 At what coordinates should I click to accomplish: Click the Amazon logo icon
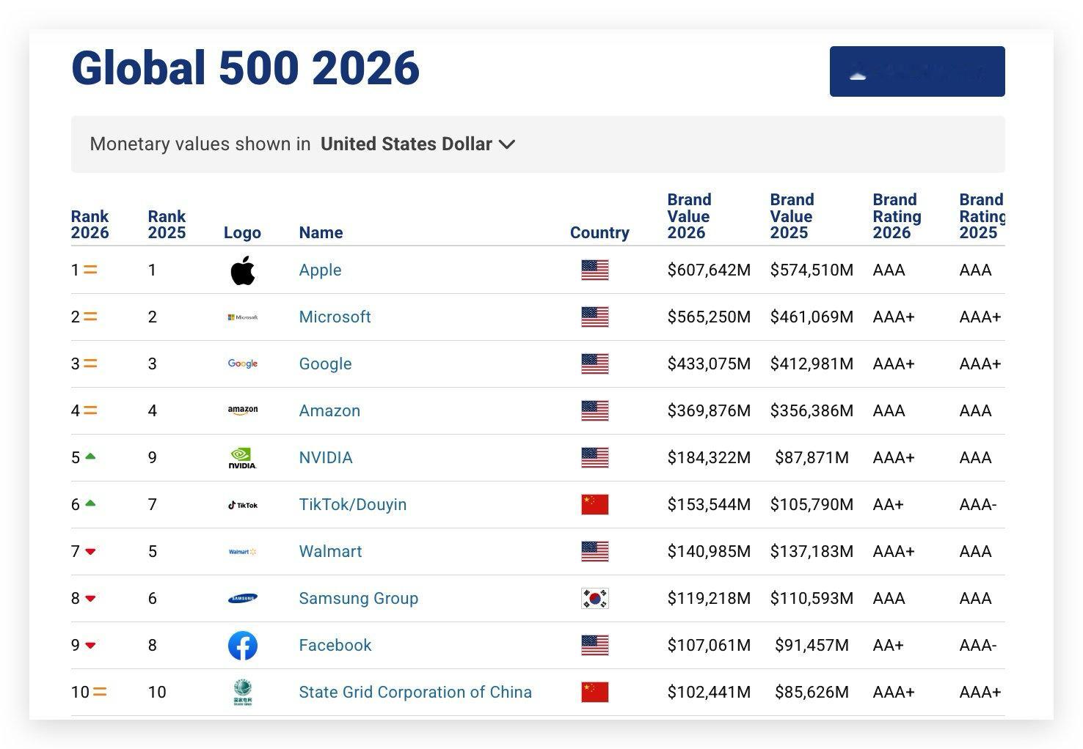click(243, 410)
